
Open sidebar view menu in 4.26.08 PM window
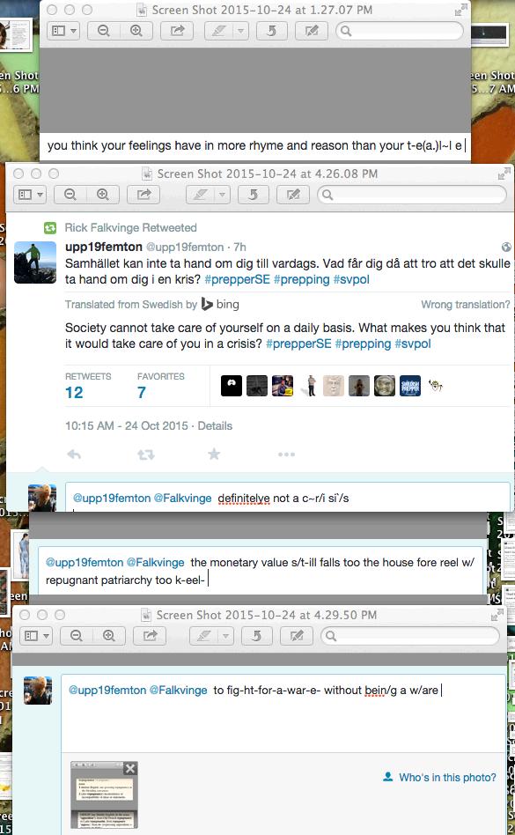tap(30, 195)
